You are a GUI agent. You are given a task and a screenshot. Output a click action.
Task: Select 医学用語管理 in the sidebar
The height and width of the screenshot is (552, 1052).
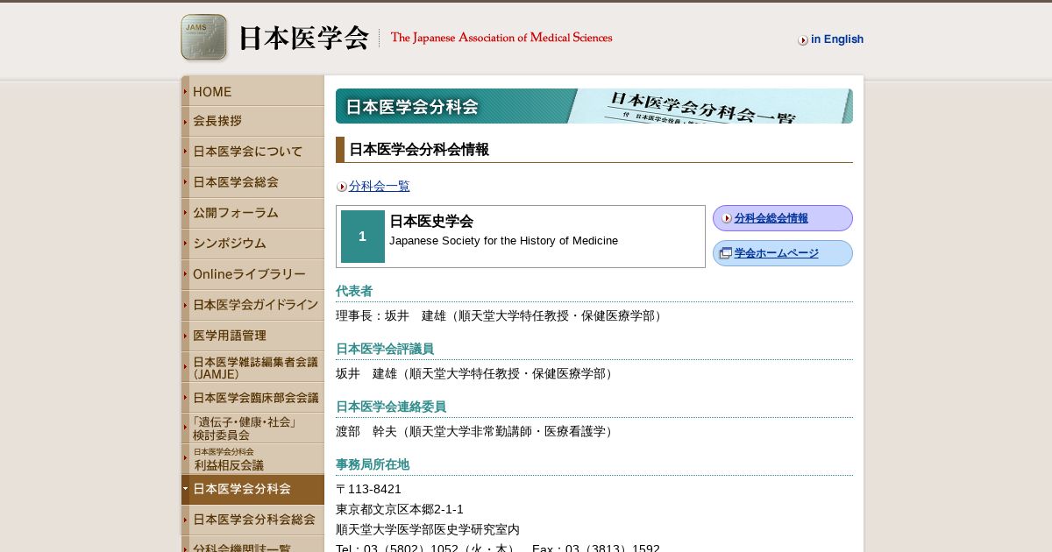252,336
